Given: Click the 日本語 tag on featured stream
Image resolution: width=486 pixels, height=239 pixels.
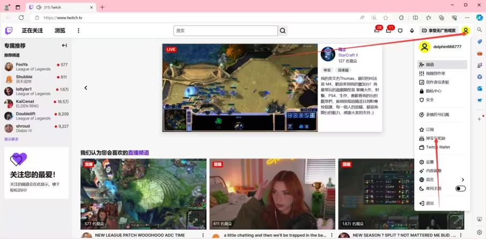Looking at the screenshot, I should tap(343, 70).
